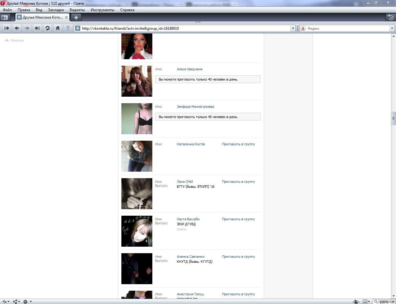The width and height of the screenshot is (396, 304).
Task: Click the КНУТД (бывш. КГУТД) text
Action: click(x=195, y=262)
